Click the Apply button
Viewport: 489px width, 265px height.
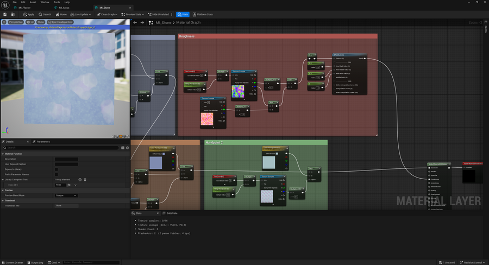pos(28,14)
